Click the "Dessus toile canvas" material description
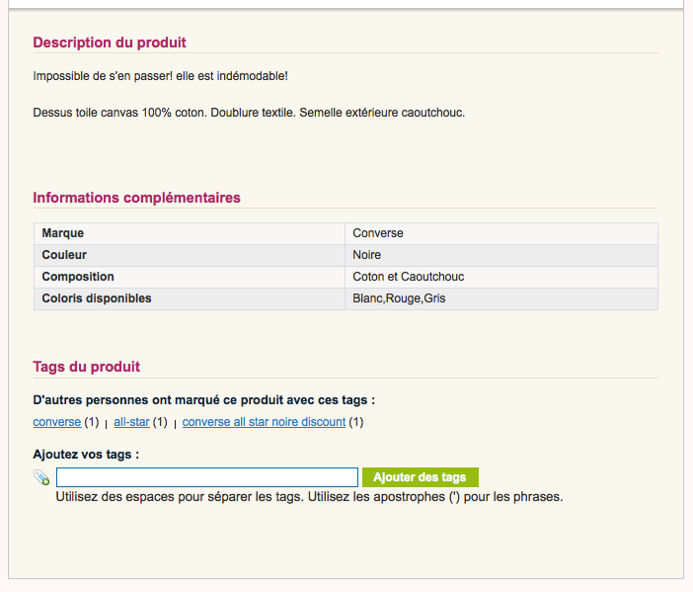This screenshot has height=592, width=693. click(249, 112)
